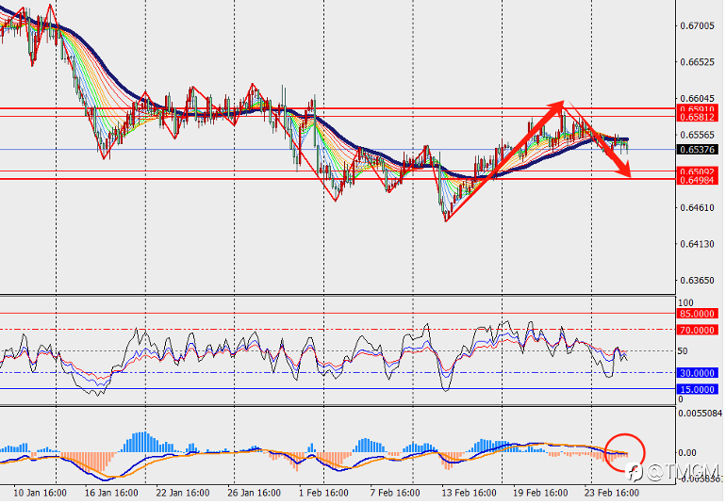Screen dimensions: 726x504
Task: Click the TMGM watermark logo
Action: click(x=673, y=472)
